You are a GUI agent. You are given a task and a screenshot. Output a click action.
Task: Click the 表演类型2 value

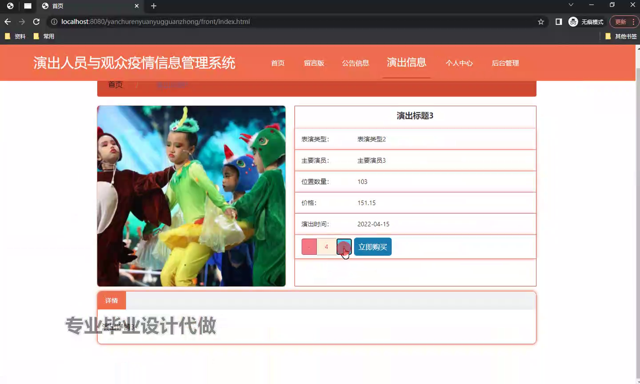[372, 139]
